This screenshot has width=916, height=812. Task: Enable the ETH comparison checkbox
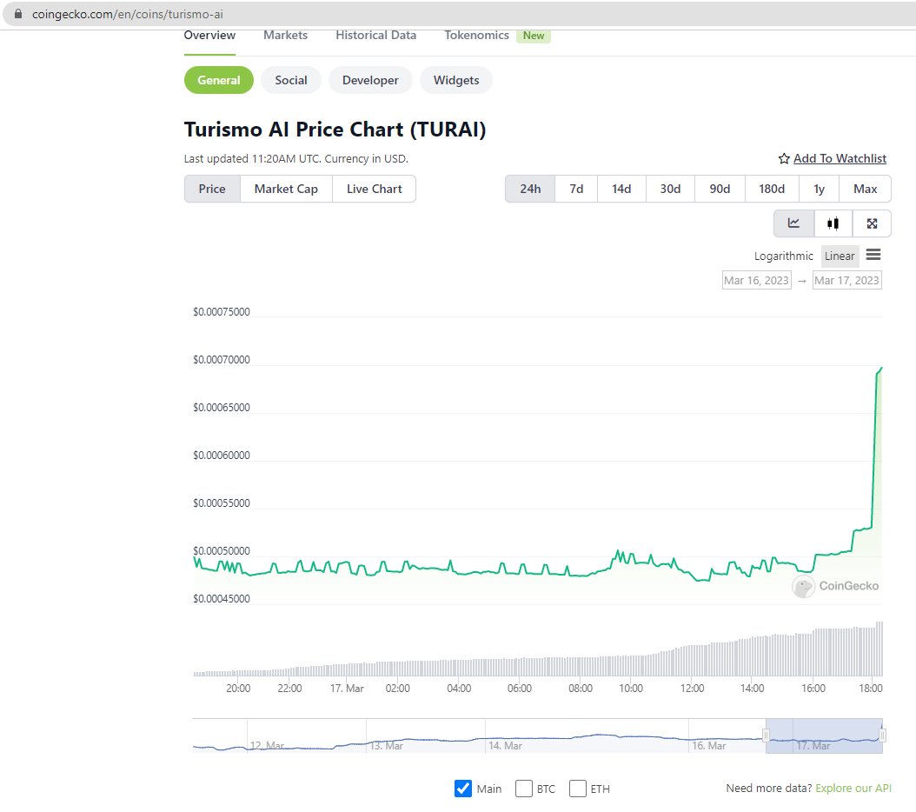(577, 789)
